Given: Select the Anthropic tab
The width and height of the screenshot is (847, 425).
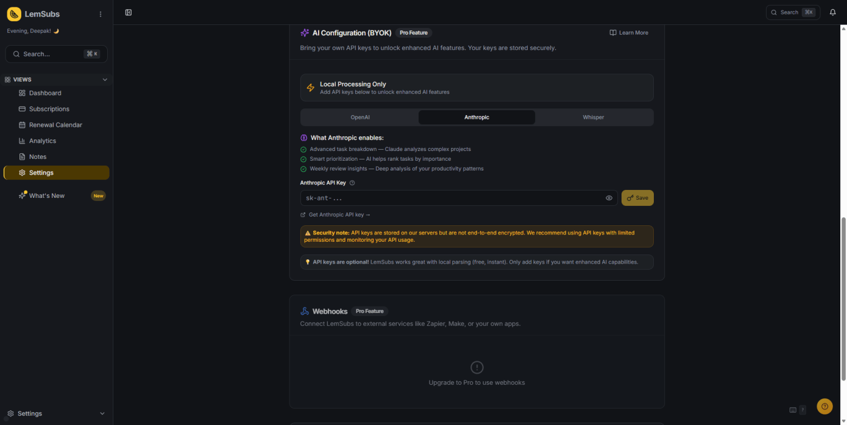Looking at the screenshot, I should click(x=477, y=118).
